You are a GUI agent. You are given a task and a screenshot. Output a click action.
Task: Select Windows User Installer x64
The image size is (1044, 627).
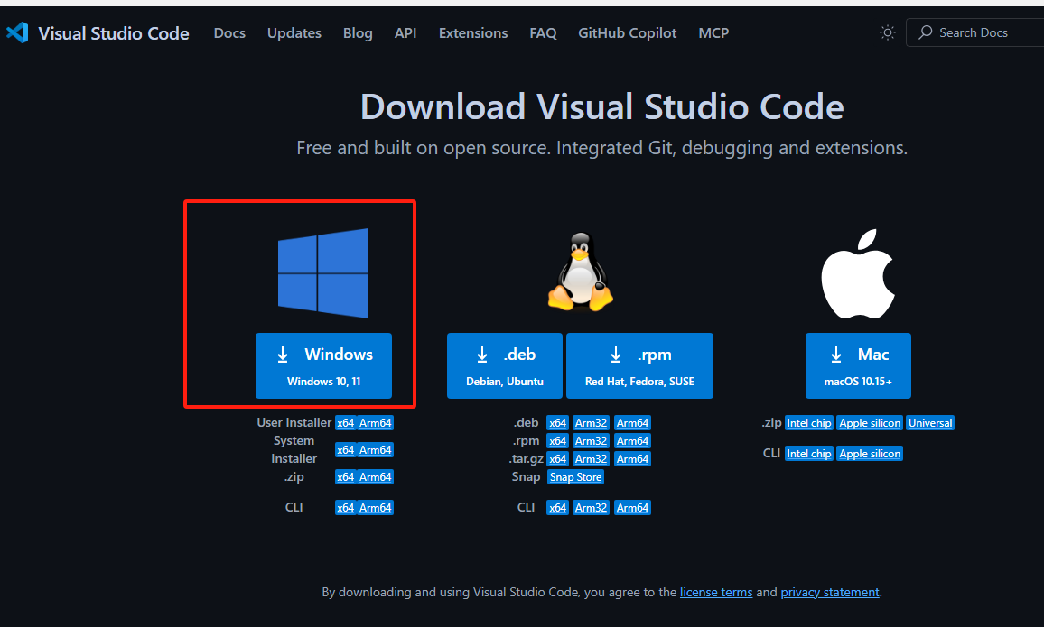(346, 423)
